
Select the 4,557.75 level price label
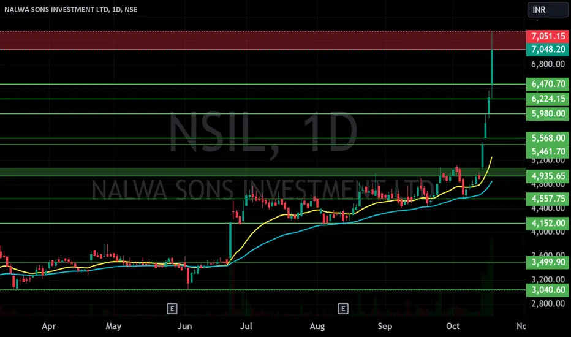(547, 199)
